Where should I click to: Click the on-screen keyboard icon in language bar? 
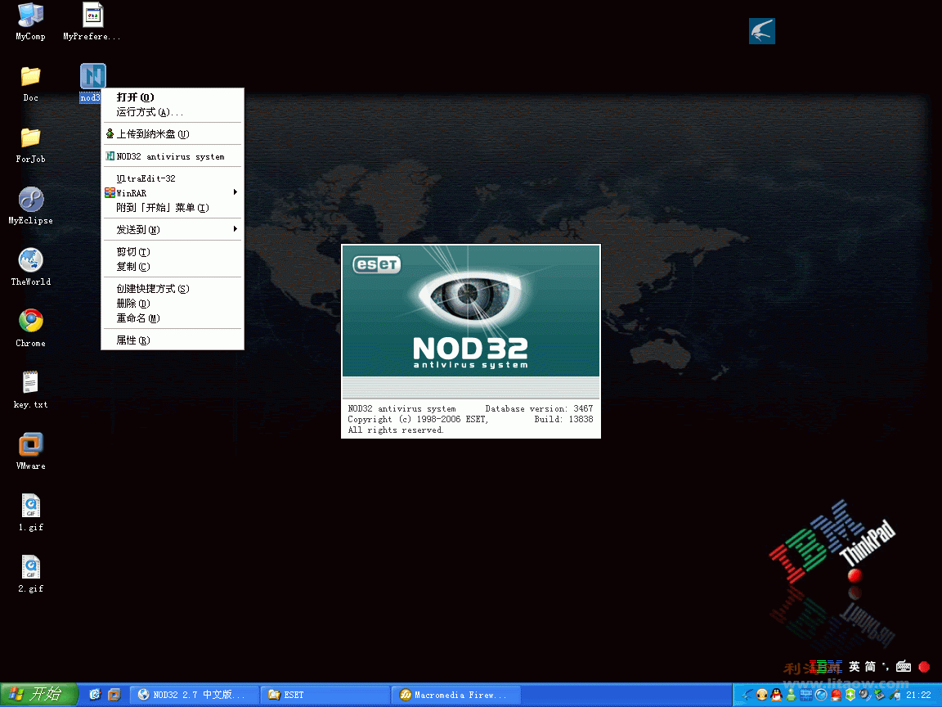pyautogui.click(x=904, y=666)
